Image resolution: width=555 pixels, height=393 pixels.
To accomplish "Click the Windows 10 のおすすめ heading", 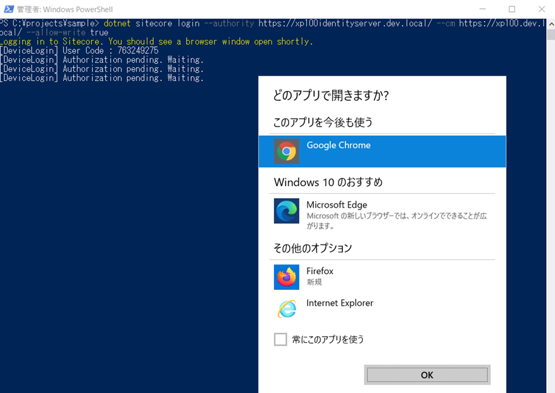I will point(328,182).
